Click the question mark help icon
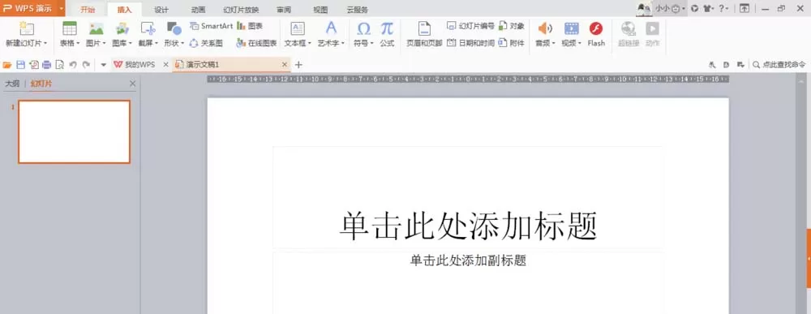Screen dimensions: 811x314 coord(723,8)
